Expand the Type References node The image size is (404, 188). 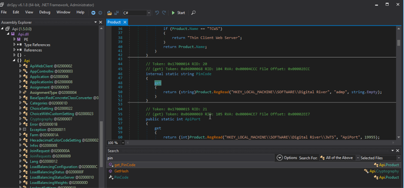point(15,45)
